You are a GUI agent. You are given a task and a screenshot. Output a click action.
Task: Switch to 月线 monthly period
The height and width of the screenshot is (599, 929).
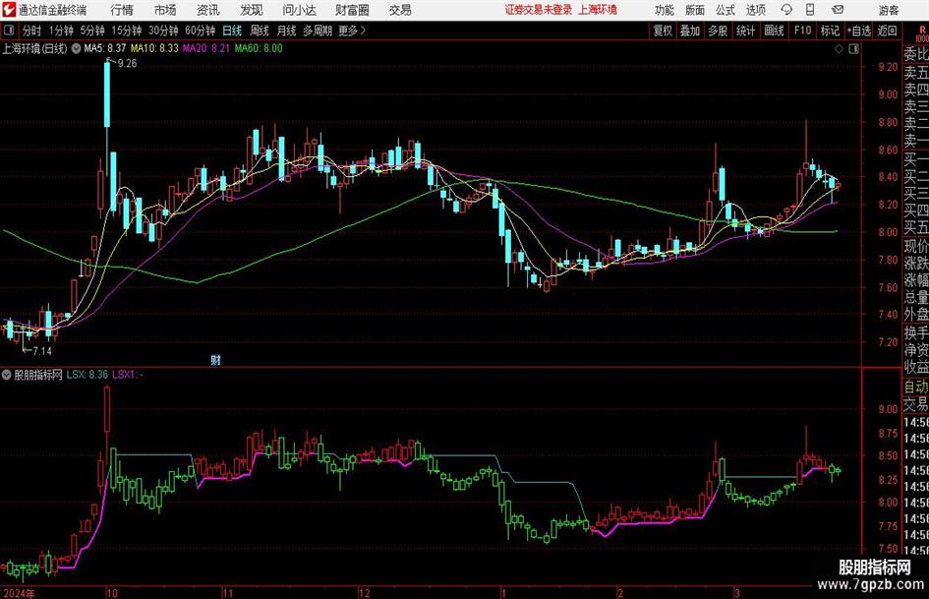coord(286,30)
